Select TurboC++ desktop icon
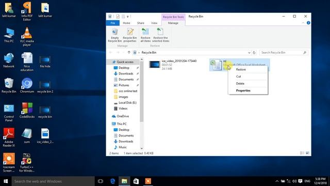 point(27,163)
